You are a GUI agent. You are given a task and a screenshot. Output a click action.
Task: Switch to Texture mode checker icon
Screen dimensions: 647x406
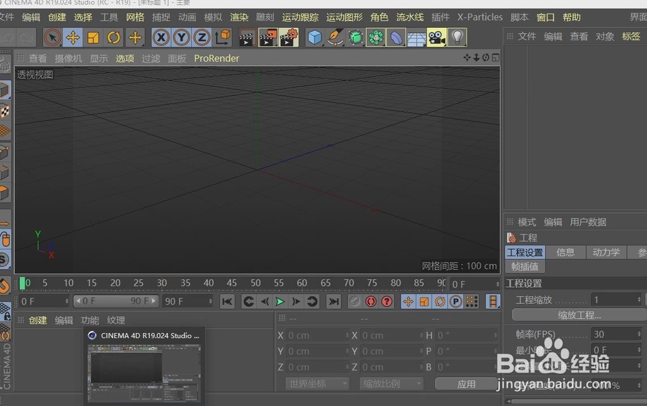coord(5,111)
